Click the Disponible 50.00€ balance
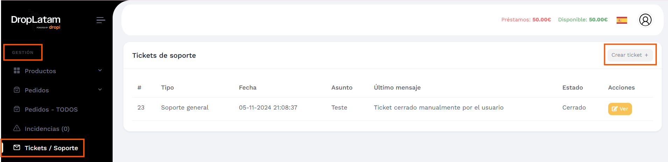Screen dimensions: 668x162 click(583, 20)
